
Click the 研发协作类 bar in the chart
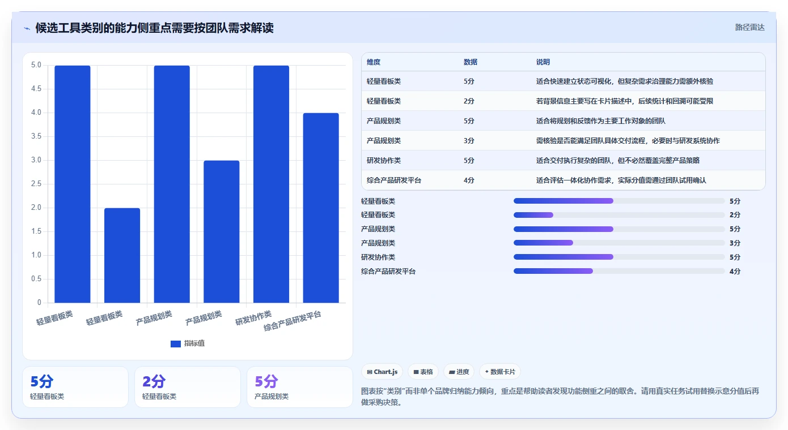pyautogui.click(x=271, y=184)
